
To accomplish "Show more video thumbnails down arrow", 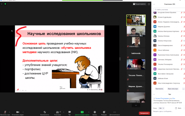I will [x=136, y=105].
